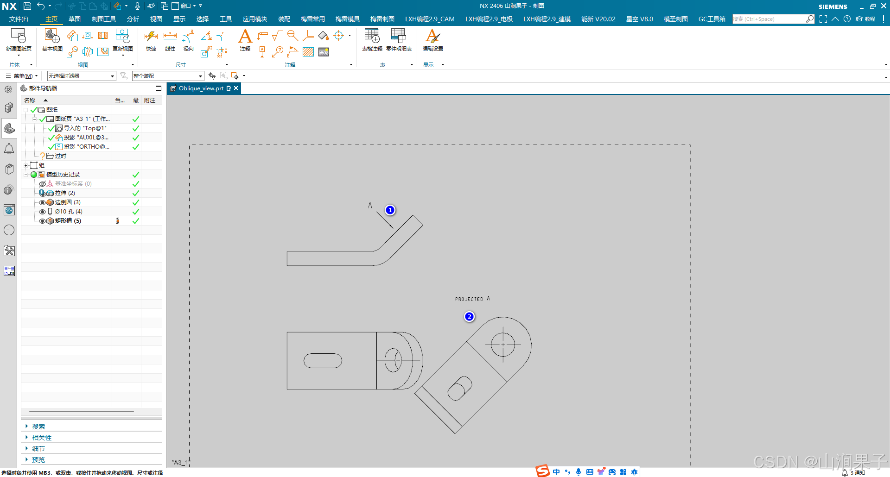890x477 pixels.
Task: Close the Oblique_view.prt tab
Action: pyautogui.click(x=236, y=88)
